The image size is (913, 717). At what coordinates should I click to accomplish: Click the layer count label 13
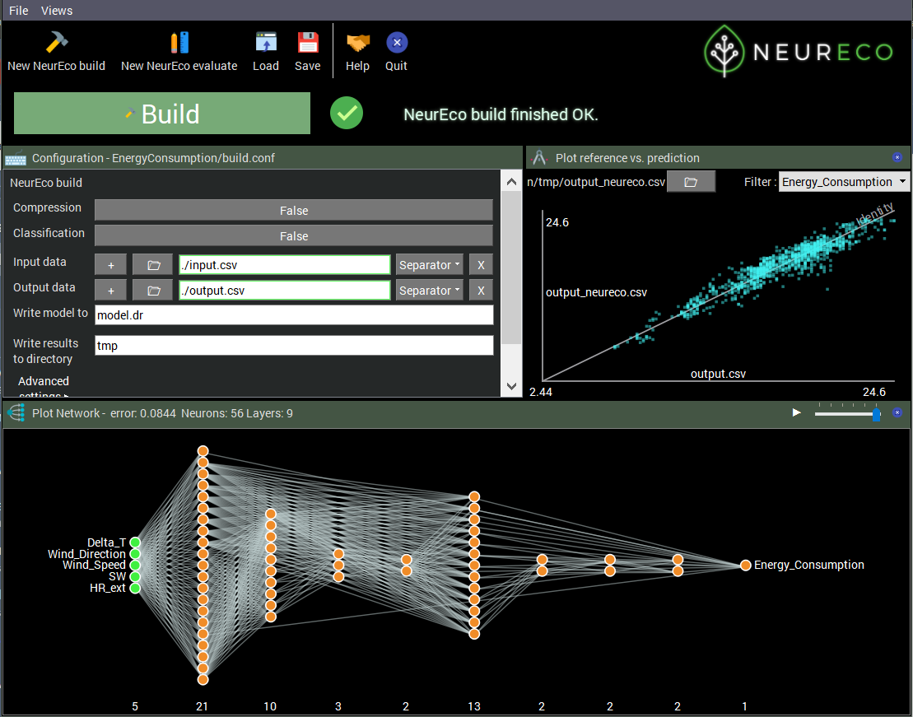(474, 706)
